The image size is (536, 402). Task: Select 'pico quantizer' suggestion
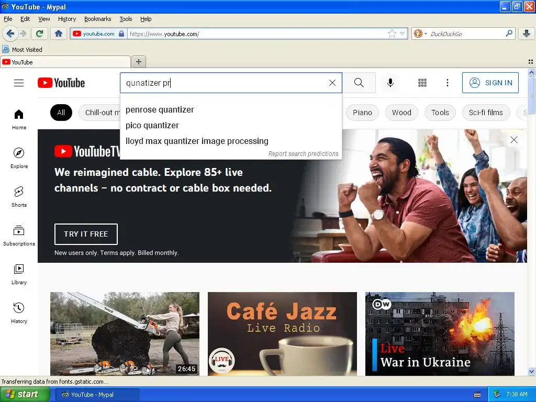coord(231,126)
